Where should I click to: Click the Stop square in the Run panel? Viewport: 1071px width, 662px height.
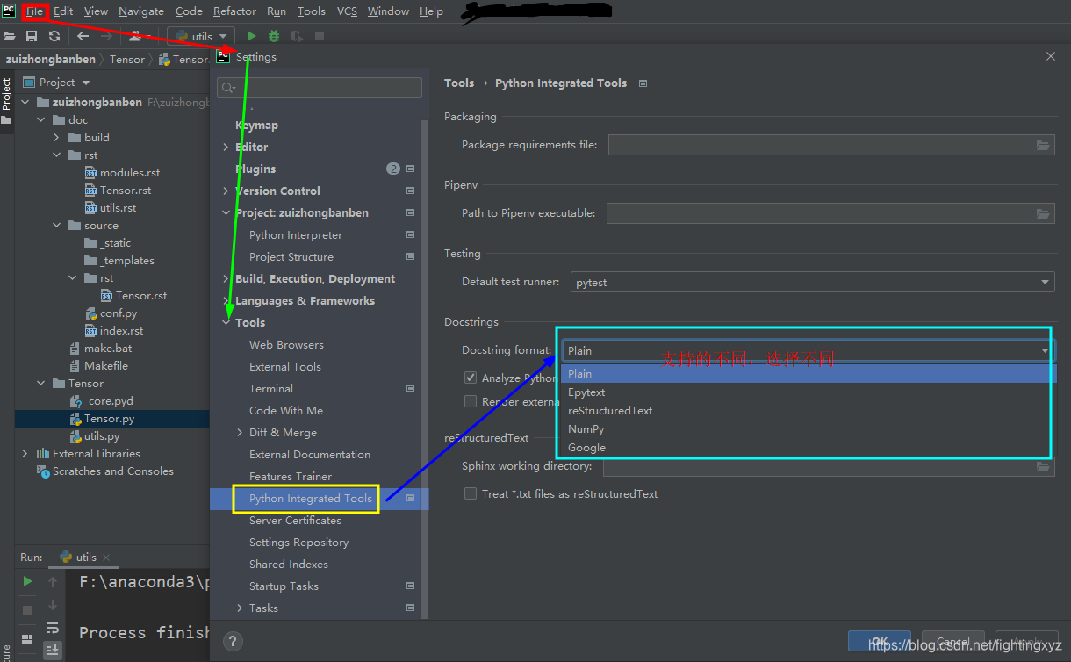27,608
